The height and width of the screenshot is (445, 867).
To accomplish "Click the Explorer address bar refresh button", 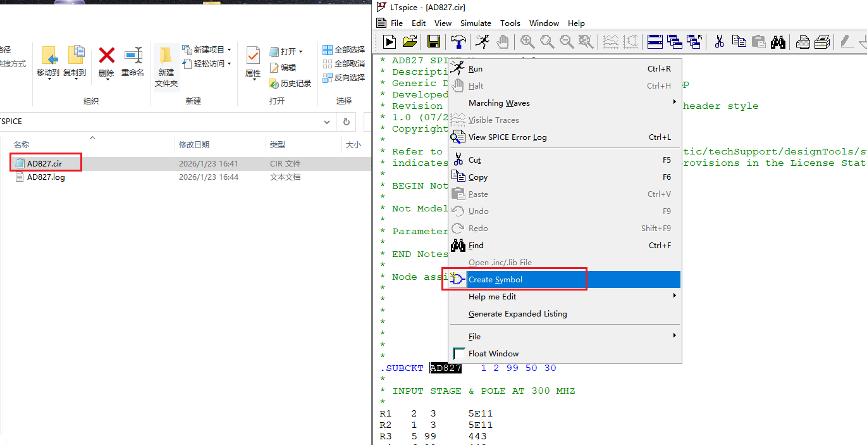I will (x=346, y=122).
